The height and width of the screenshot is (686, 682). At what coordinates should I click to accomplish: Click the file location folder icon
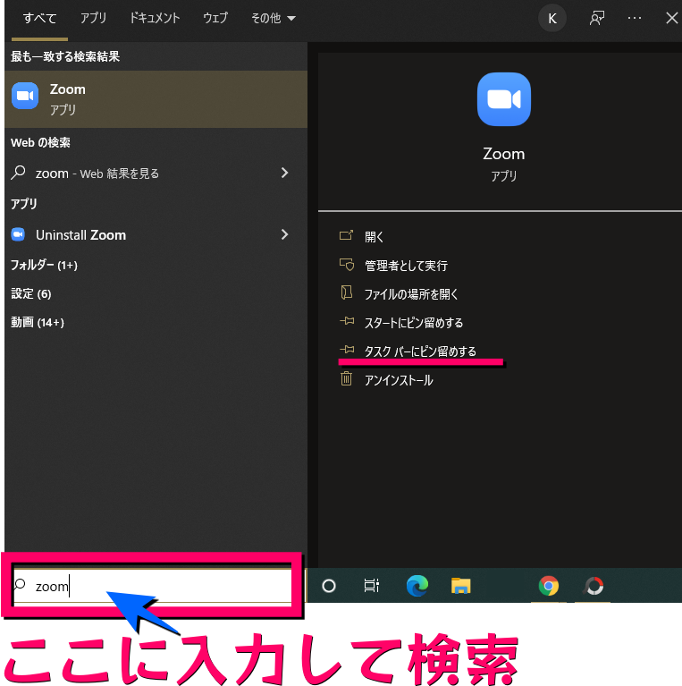pos(346,292)
